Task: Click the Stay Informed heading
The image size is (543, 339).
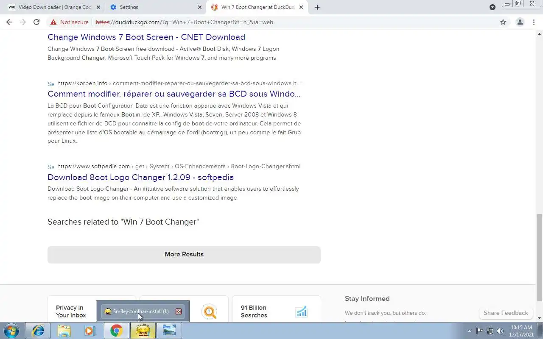Action: [367, 298]
